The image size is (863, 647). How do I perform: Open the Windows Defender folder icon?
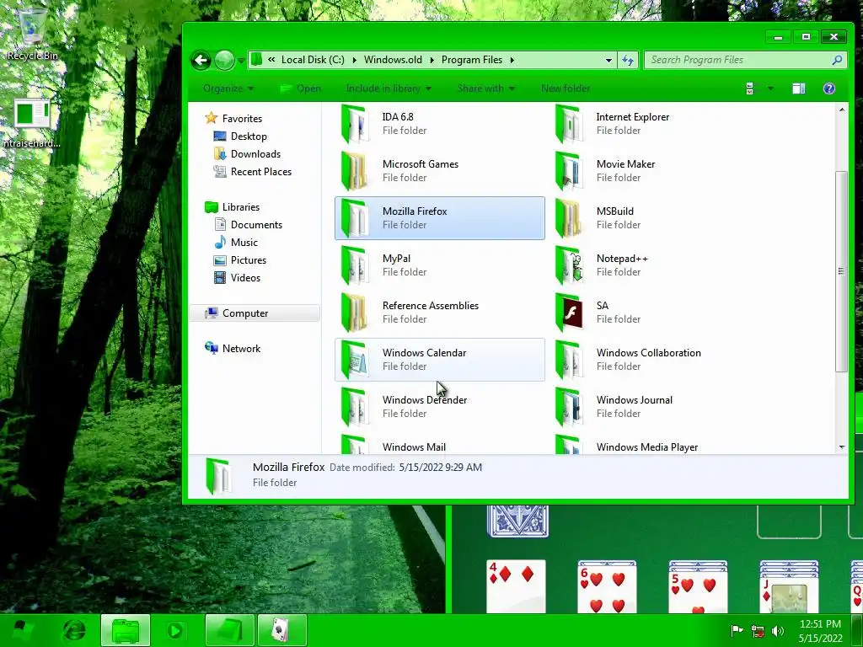pyautogui.click(x=355, y=408)
